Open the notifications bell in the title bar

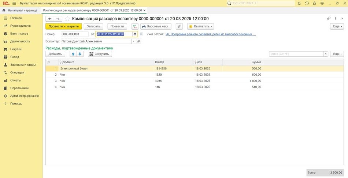point(299,3)
